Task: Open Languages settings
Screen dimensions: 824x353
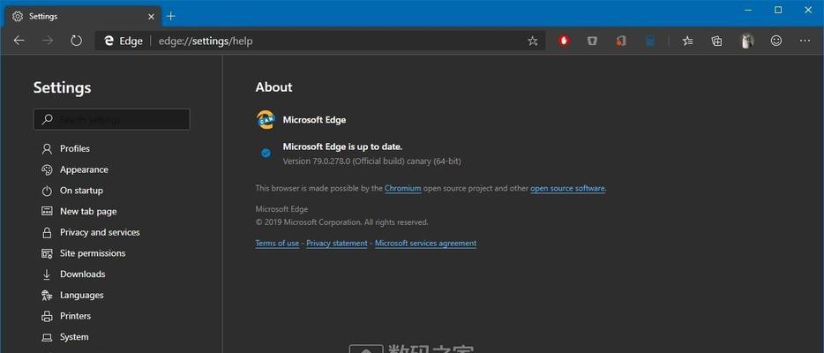Action: pos(81,296)
